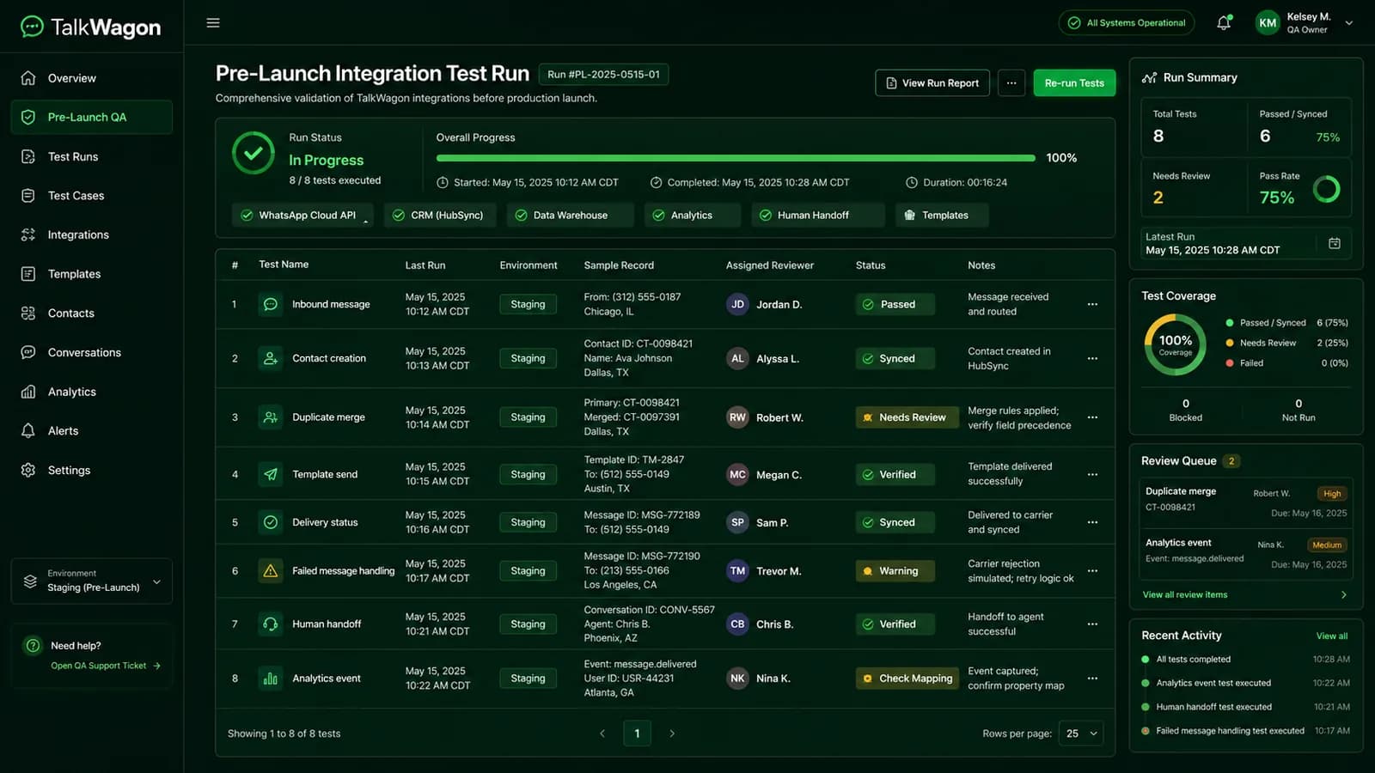Viewport: 1375px width, 773px height.
Task: Go to Test Runs in sidebar
Action: [92, 157]
